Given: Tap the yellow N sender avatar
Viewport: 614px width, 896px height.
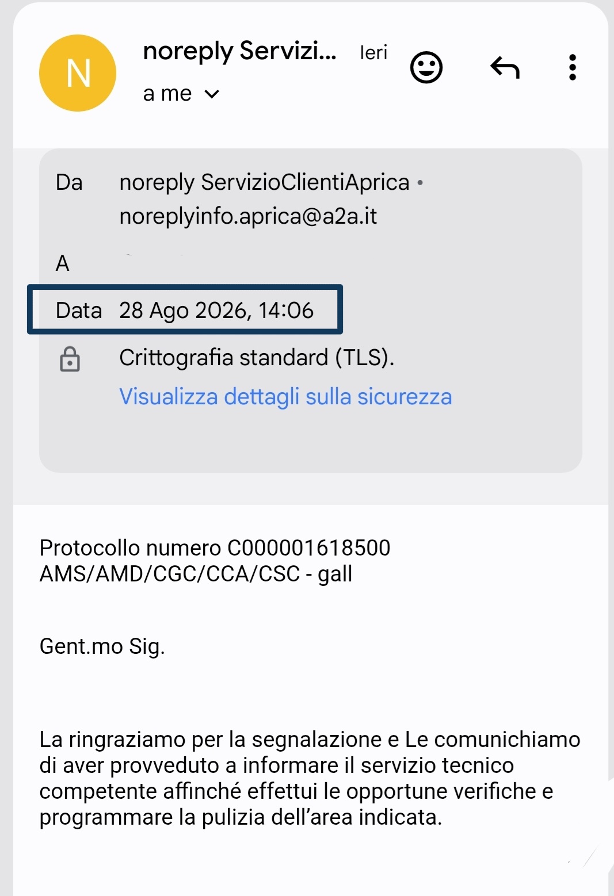Looking at the screenshot, I should tap(78, 73).
